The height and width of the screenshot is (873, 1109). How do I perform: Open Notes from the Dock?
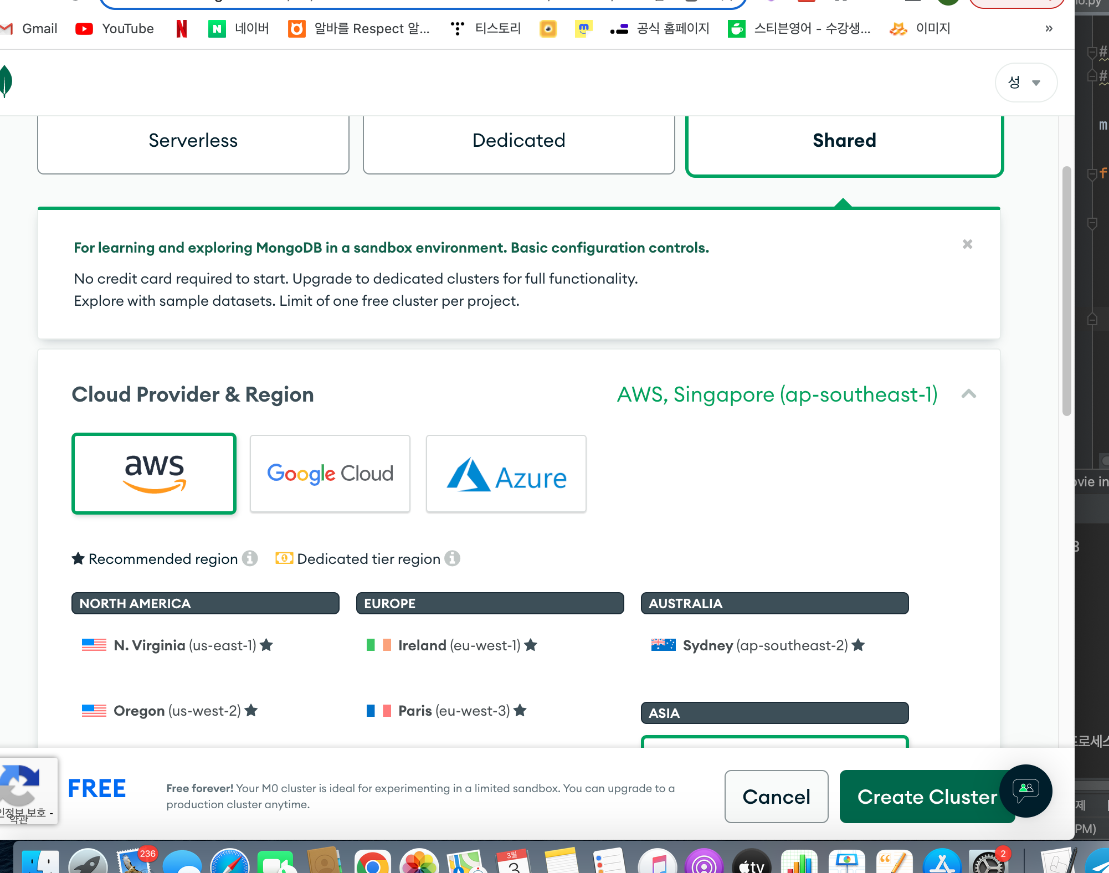562,861
